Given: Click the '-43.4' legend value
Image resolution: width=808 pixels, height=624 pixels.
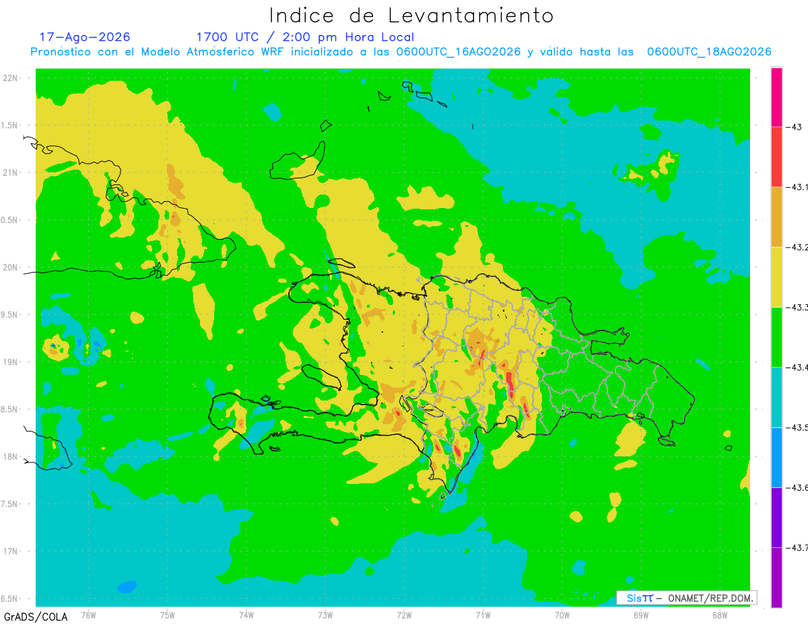Looking at the screenshot, I should [x=797, y=368].
